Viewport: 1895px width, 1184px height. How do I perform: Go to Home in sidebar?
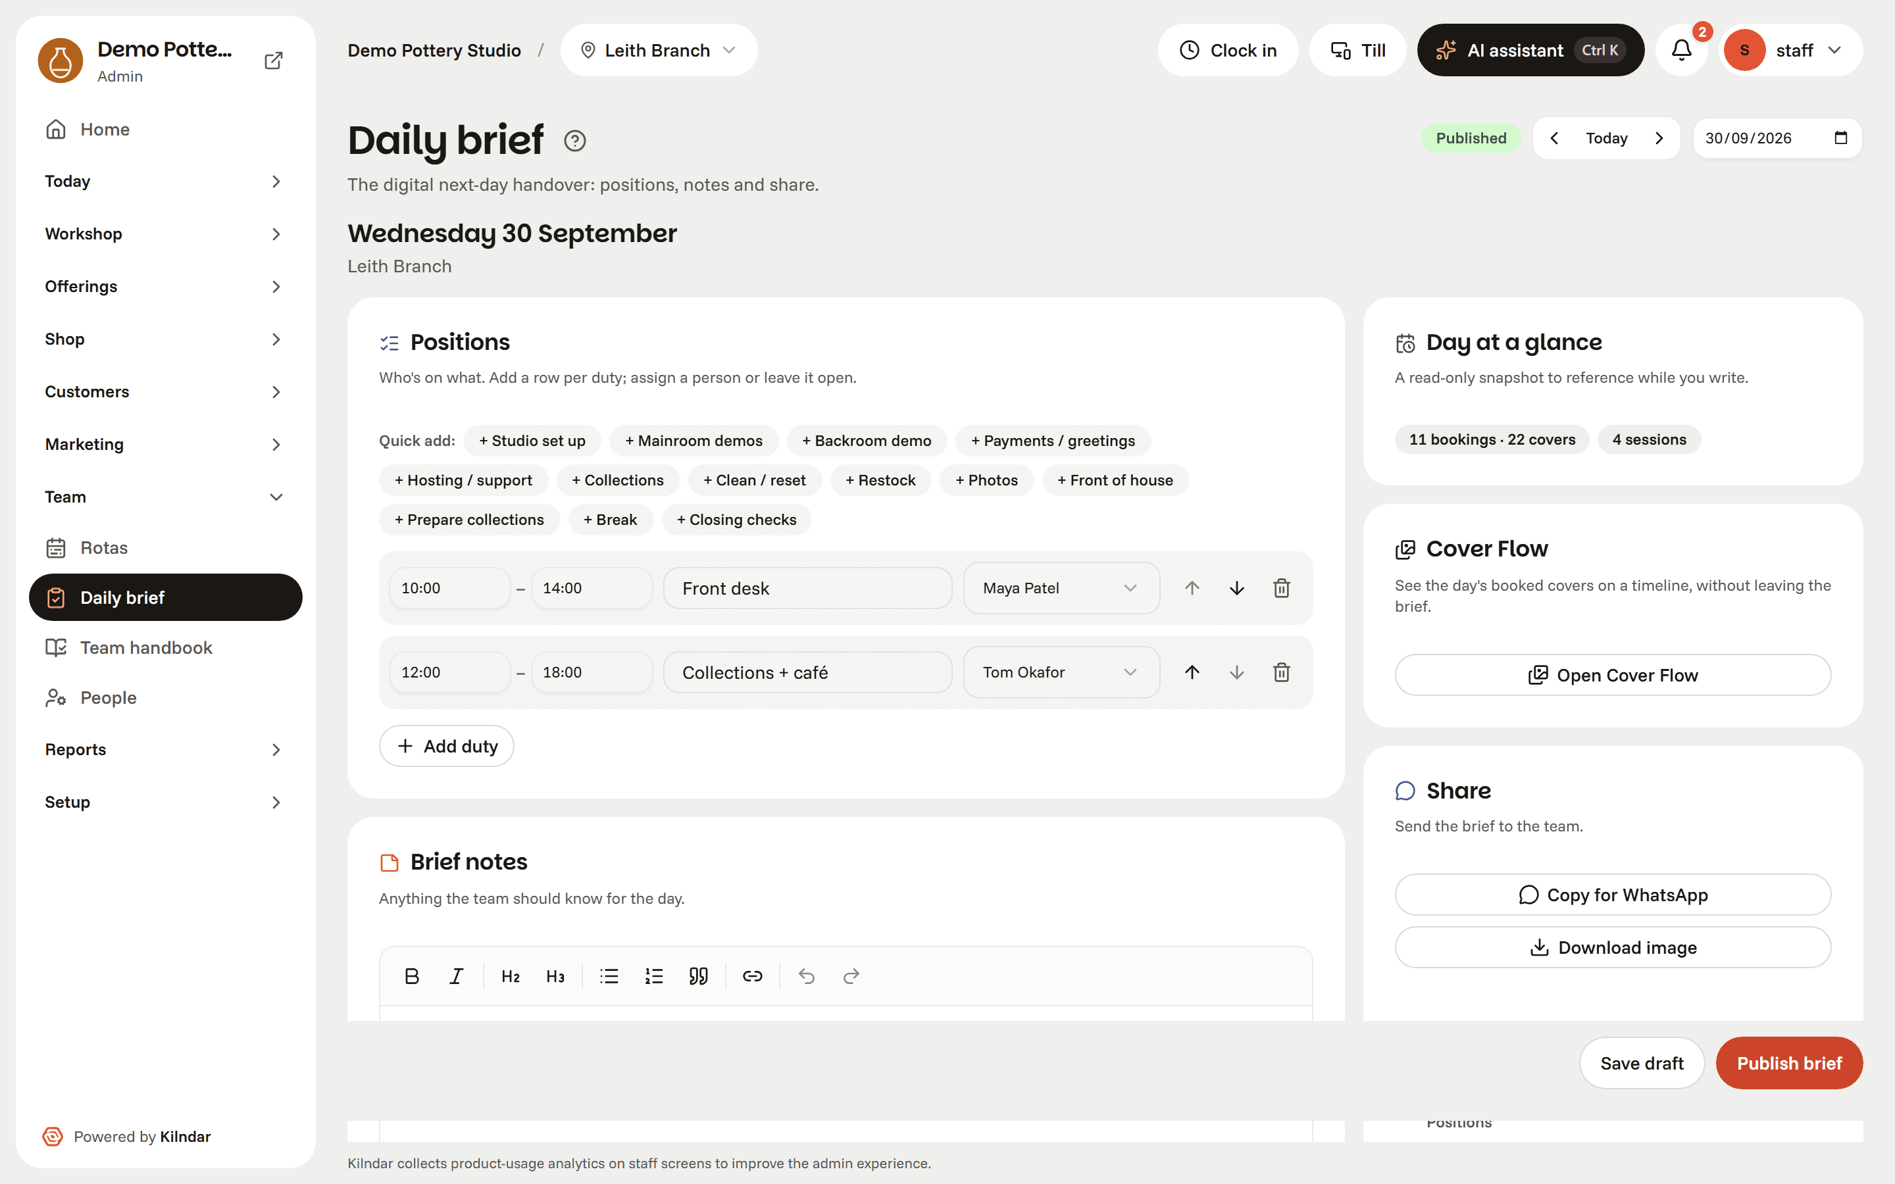pyautogui.click(x=164, y=129)
